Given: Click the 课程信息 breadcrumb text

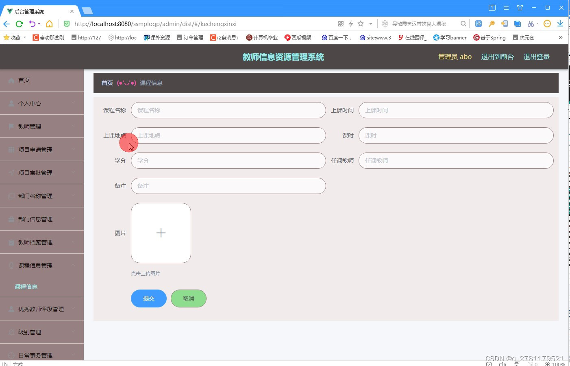Looking at the screenshot, I should click(x=151, y=83).
